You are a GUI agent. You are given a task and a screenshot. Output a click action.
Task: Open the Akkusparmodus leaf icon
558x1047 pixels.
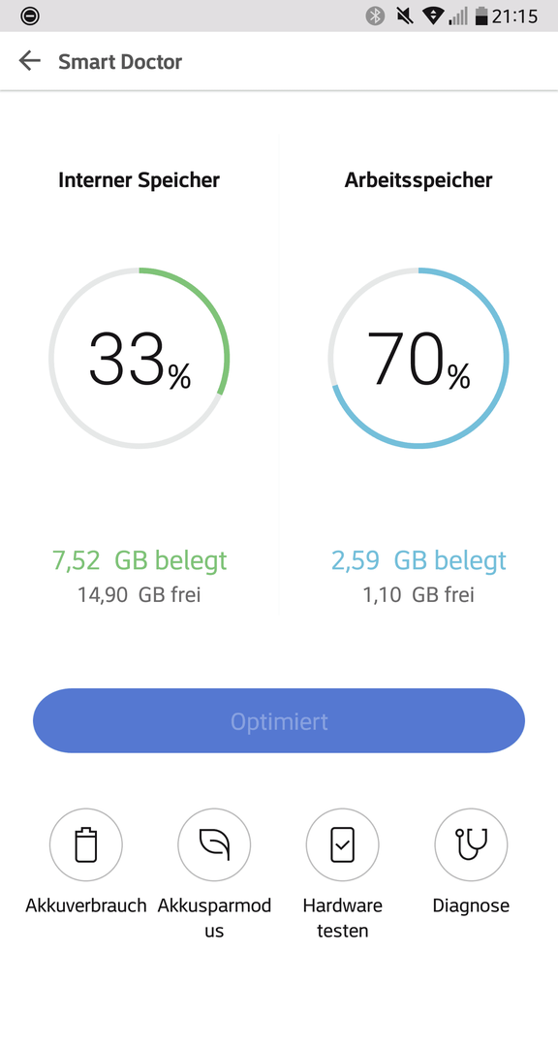click(x=214, y=844)
